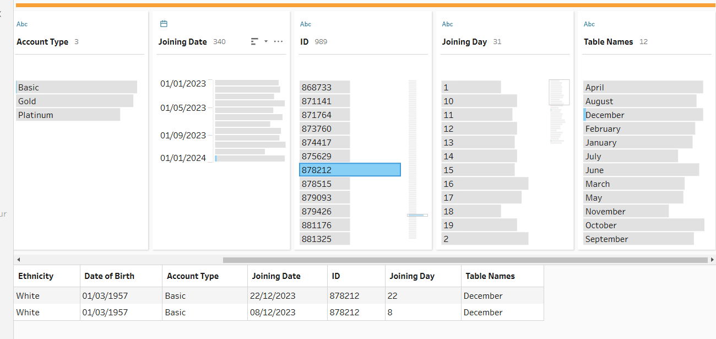Click the Date of Birth grid column header
The width and height of the screenshot is (716, 339).
109,276
